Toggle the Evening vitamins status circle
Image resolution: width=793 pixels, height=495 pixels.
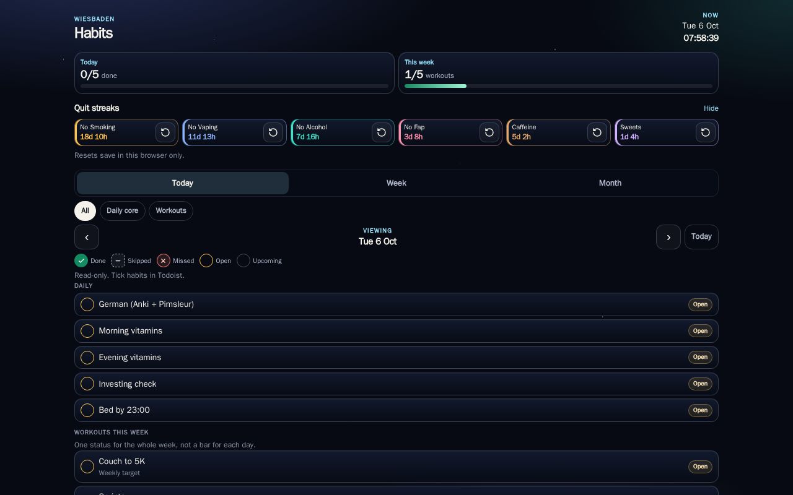(87, 358)
